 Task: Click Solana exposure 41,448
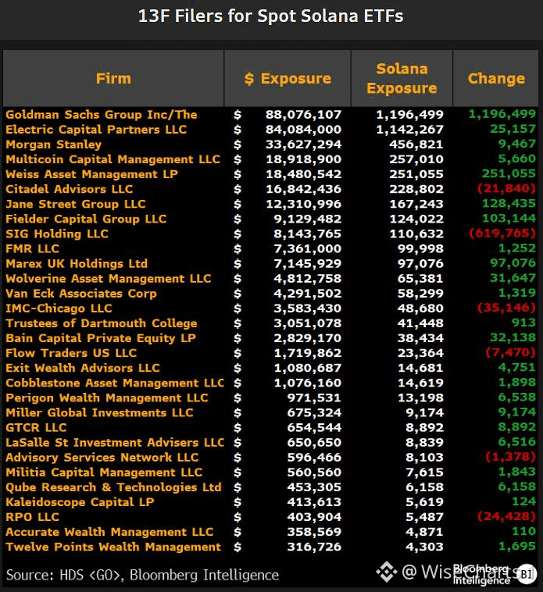click(x=420, y=323)
